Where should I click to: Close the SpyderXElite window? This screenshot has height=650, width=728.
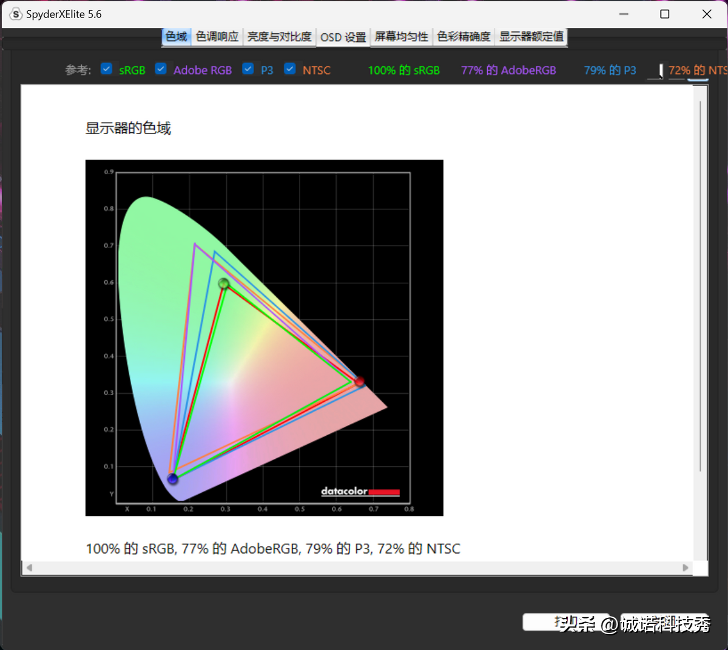pos(707,14)
